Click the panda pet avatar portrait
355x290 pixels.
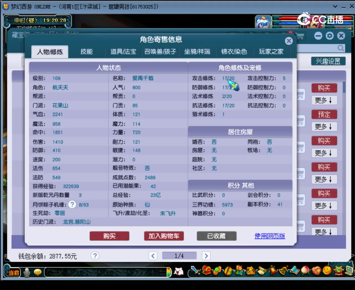(263, 22)
